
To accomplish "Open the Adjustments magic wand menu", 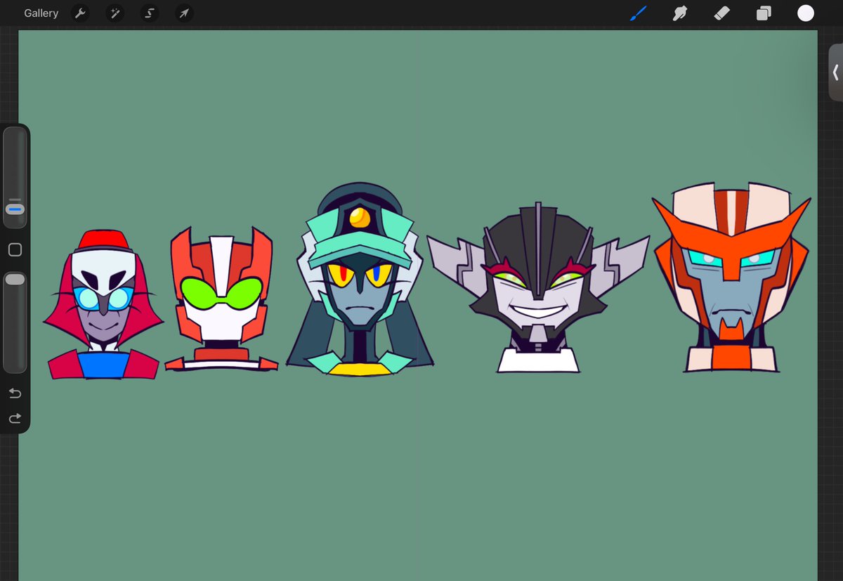I will [115, 13].
